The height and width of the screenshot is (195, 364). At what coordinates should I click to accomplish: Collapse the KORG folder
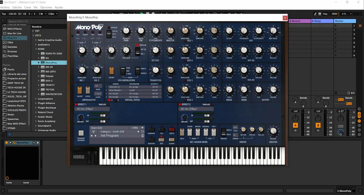coord(36,49)
